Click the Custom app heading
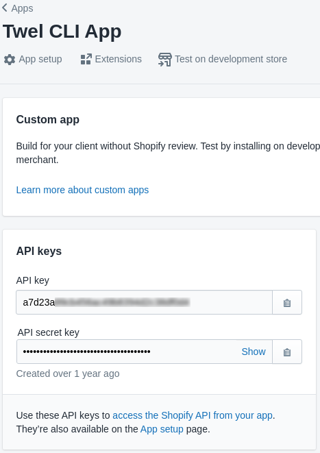Screen dimensions: 320x453 coord(48,120)
